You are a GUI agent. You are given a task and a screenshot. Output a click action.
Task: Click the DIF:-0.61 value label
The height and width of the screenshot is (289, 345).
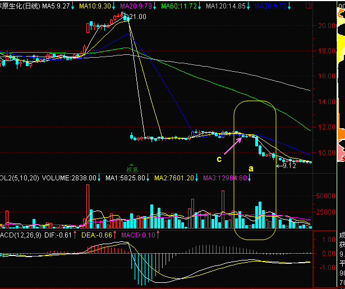[57, 235]
